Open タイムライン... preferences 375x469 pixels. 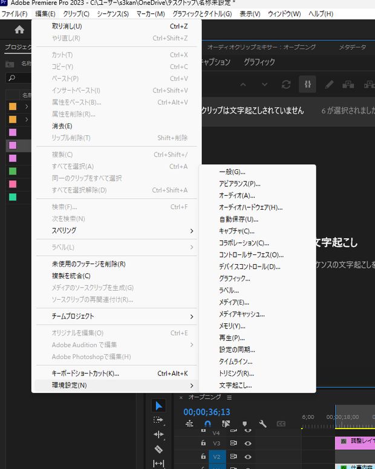(258, 361)
